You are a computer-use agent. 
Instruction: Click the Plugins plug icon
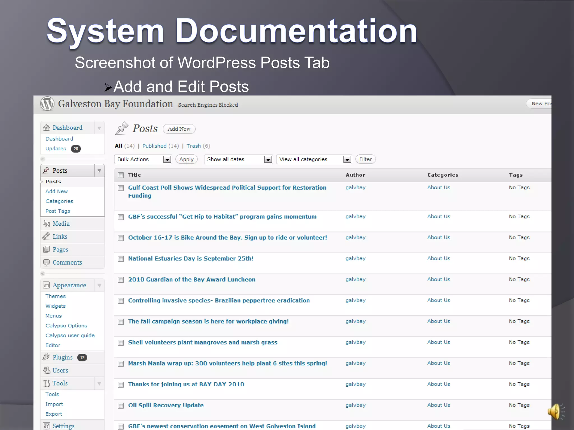pyautogui.click(x=46, y=357)
